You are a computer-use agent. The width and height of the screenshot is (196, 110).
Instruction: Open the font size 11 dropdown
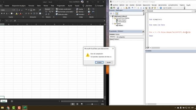coord(17,10)
